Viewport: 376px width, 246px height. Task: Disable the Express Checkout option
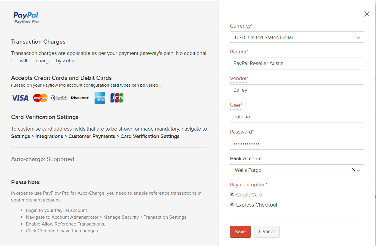tap(232, 204)
